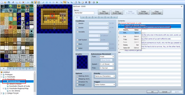Viewport: 185px width, 95px height.
Task: Collapse 6: Feroholm Regional Map node
Action: click(3, 88)
